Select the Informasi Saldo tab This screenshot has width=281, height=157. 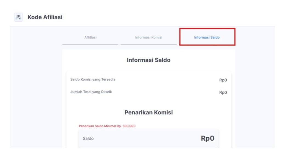coord(207,37)
